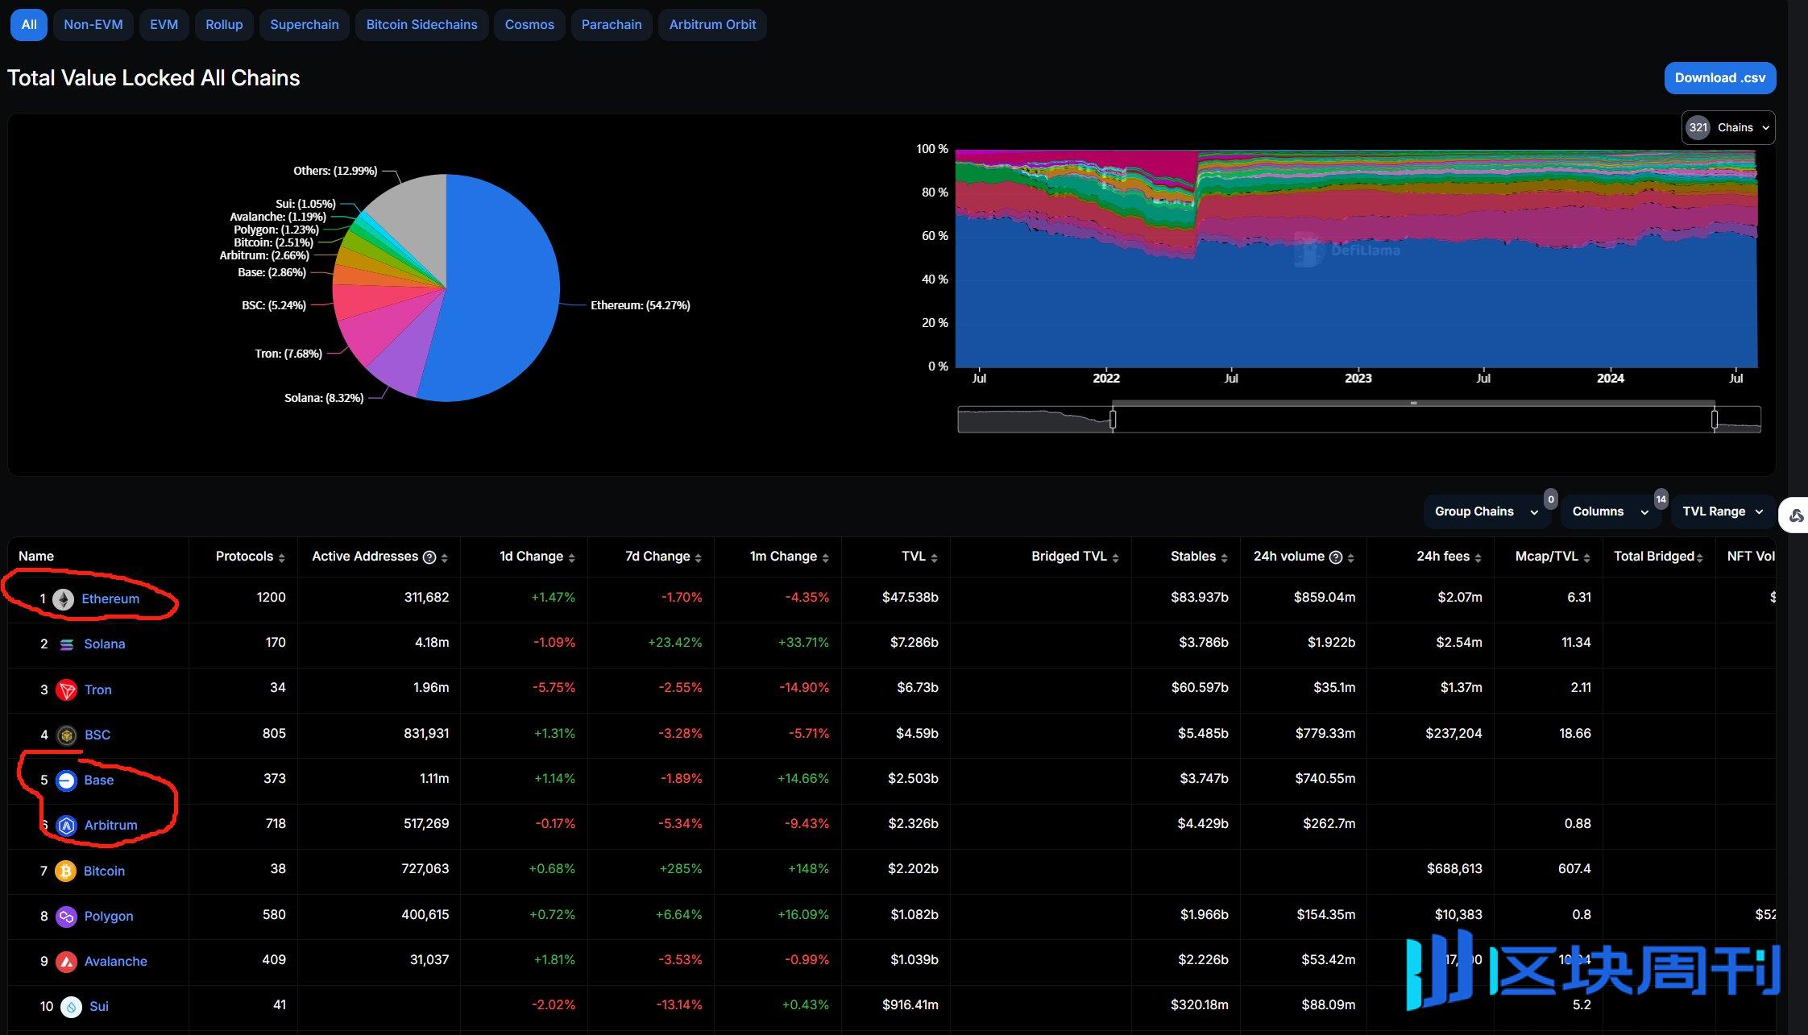Sort by Stables column arrows
The image size is (1808, 1035).
pos(1224,557)
